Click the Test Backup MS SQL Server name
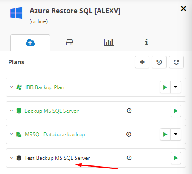192x174 pixels. (57, 158)
